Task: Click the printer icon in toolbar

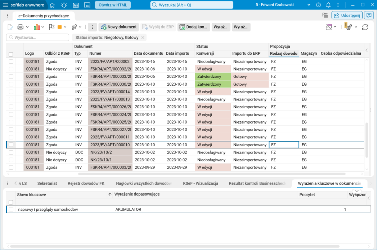Action: (20, 27)
